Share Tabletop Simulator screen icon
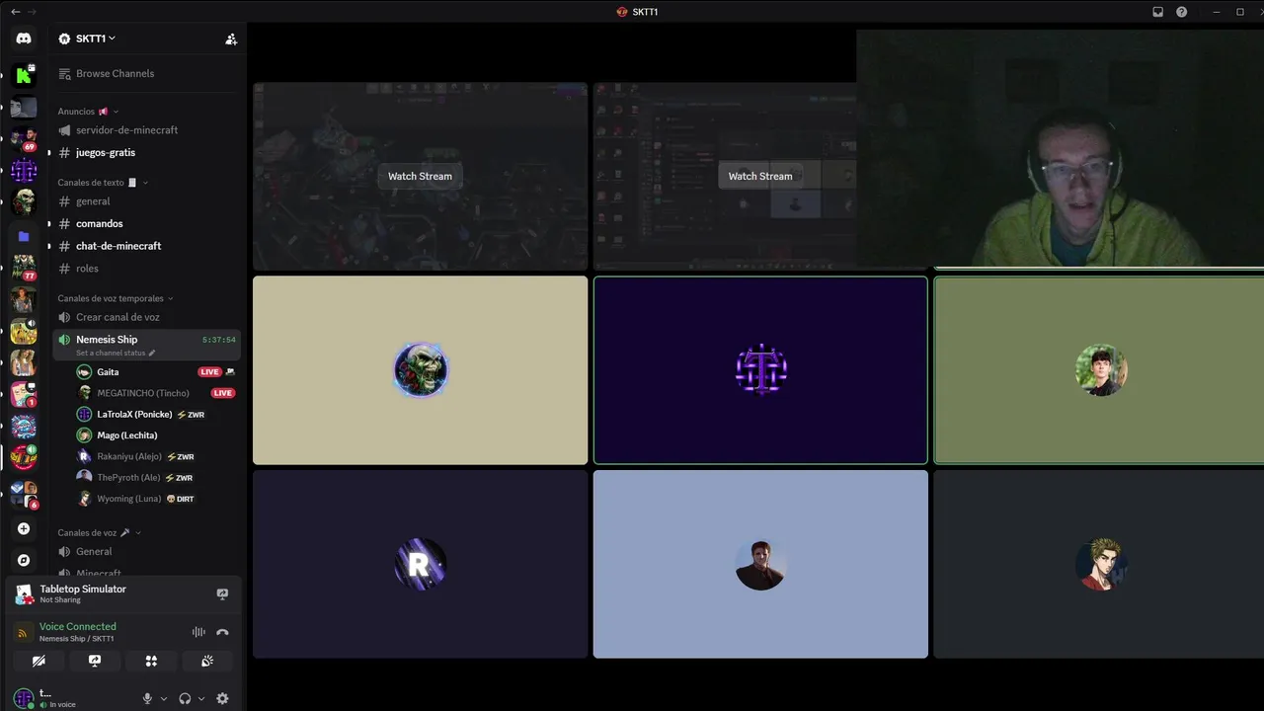The width and height of the screenshot is (1264, 711). (x=222, y=593)
